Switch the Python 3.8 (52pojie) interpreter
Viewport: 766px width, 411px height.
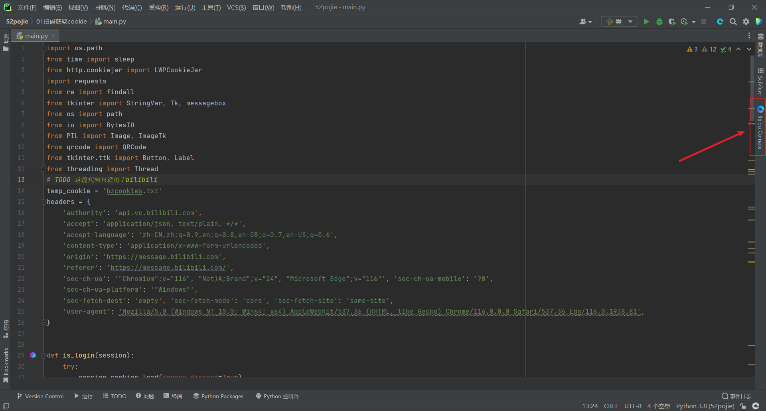[x=705, y=406]
